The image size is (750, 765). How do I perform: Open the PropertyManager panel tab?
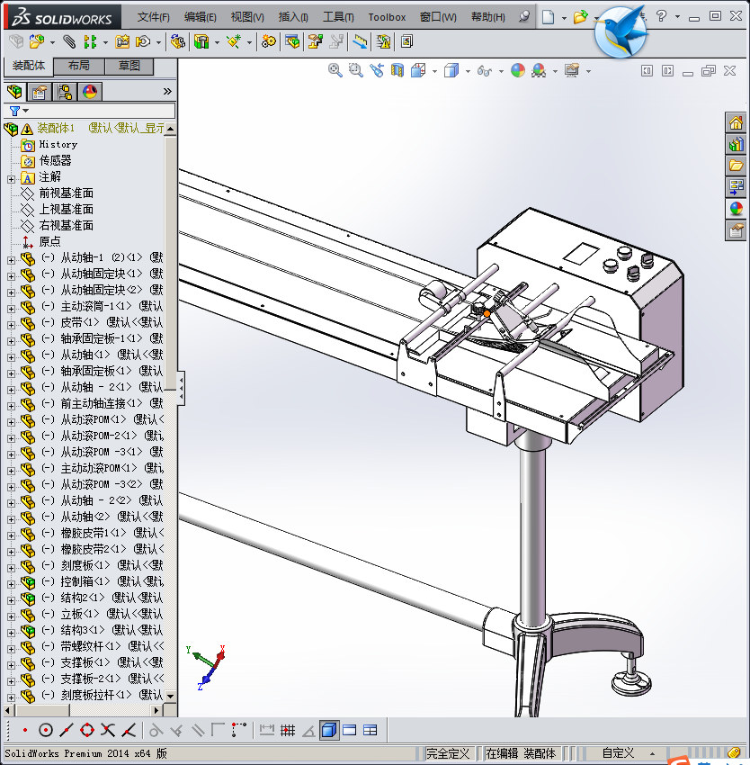(x=40, y=92)
